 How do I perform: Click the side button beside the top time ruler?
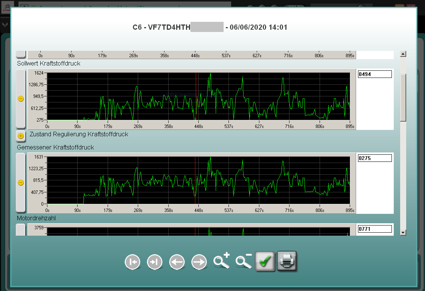(21, 54)
